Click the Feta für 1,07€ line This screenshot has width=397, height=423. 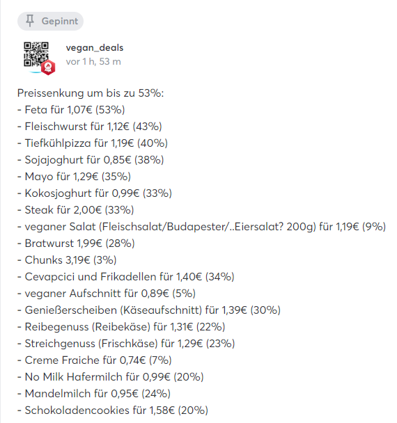click(x=71, y=110)
